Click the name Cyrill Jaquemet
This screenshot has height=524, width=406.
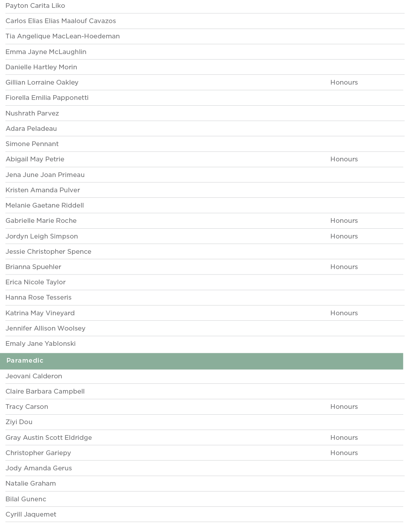(31, 514)
